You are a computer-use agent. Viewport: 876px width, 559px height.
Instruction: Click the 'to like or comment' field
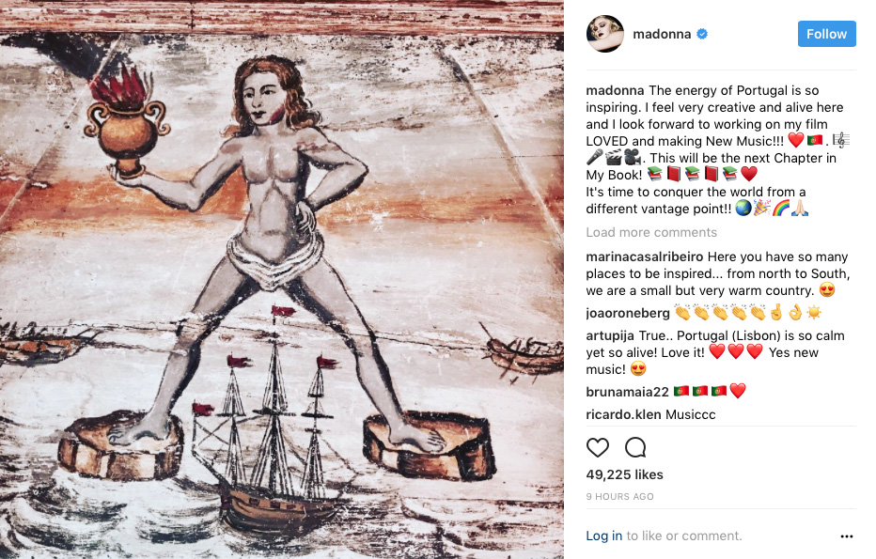pos(684,536)
